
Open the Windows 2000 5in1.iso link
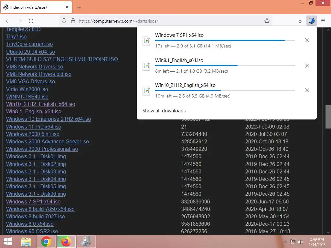(x=33, y=134)
